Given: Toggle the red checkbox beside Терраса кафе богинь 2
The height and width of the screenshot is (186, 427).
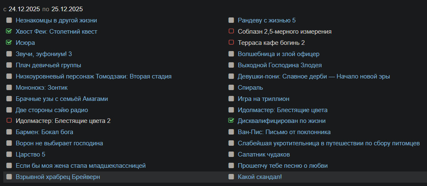Looking at the screenshot, I should coord(231,42).
